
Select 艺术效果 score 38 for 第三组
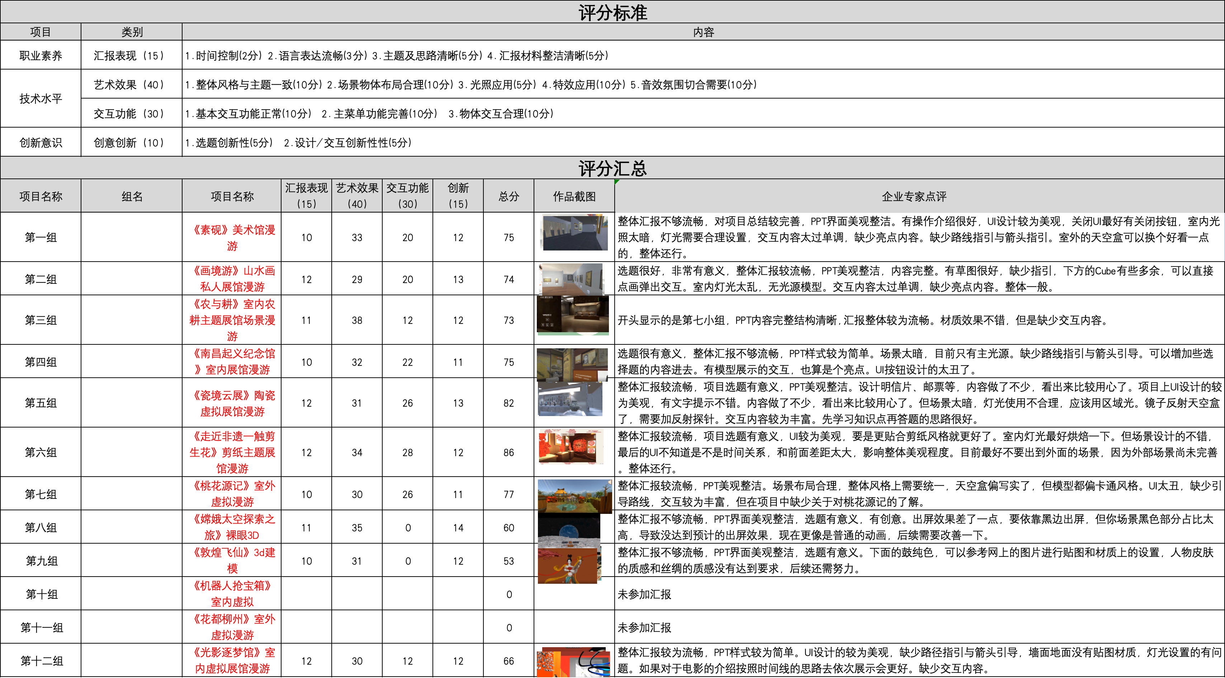(x=357, y=320)
